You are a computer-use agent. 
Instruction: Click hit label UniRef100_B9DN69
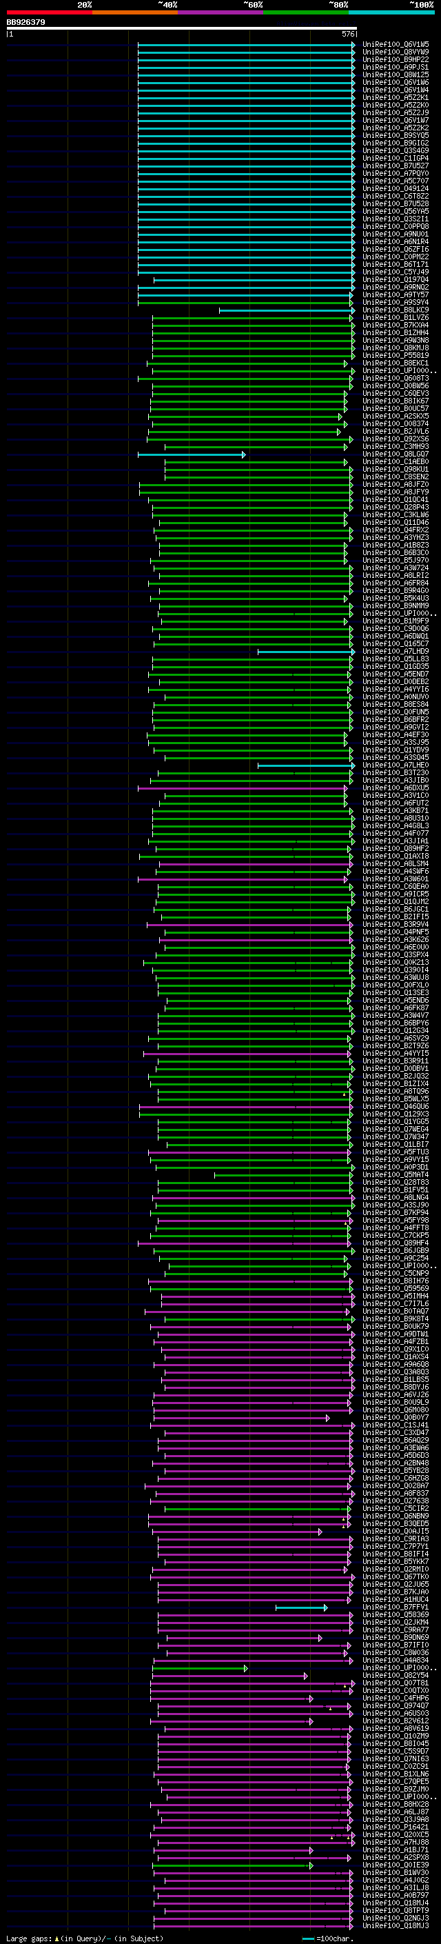click(396, 1638)
